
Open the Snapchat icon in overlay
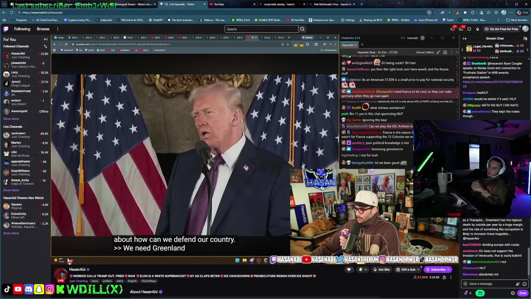(39, 289)
